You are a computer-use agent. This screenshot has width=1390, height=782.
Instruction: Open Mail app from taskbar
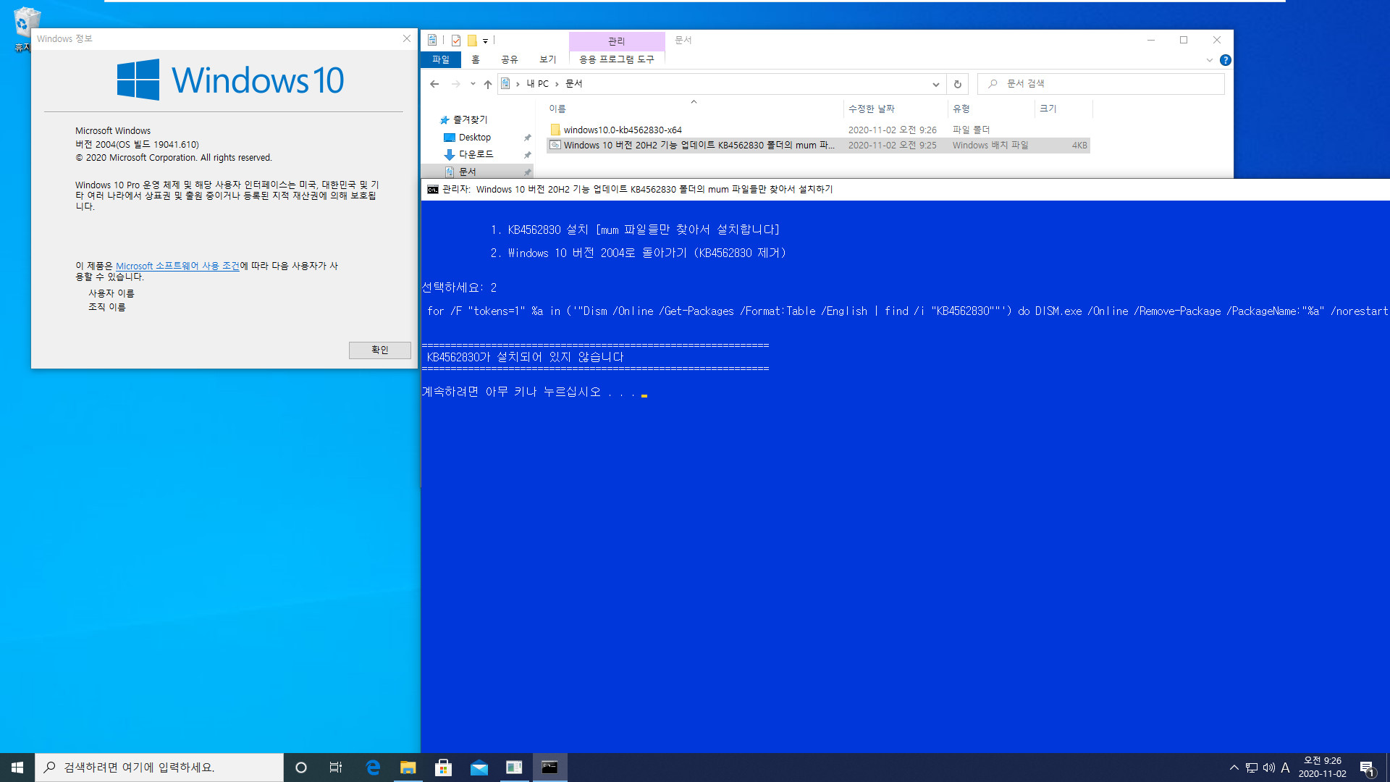pos(479,768)
